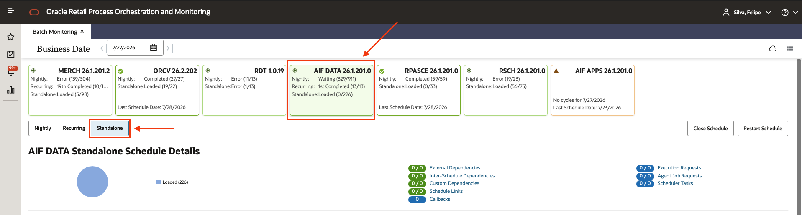
Task: Select the RDT 1.0.19 schedule card
Action: click(244, 90)
